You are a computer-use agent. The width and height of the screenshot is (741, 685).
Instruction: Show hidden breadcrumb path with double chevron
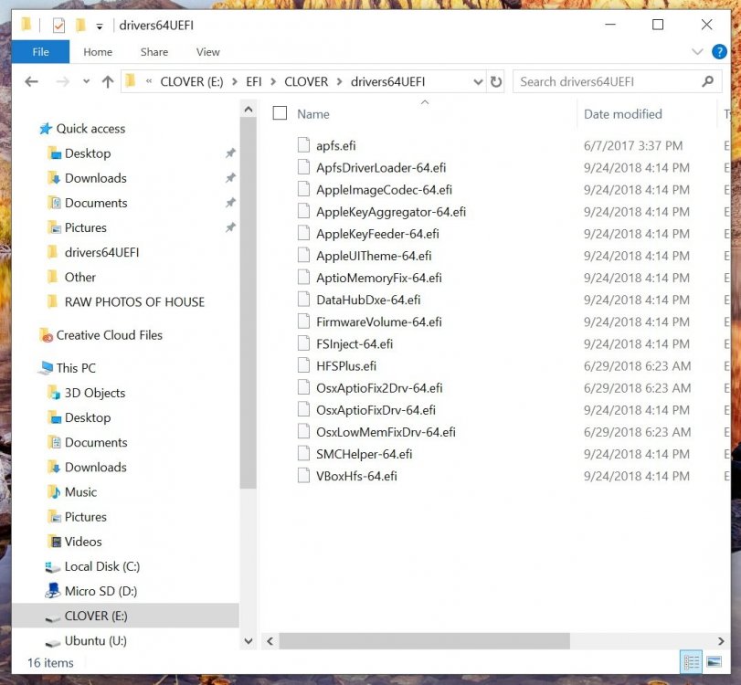click(x=149, y=81)
